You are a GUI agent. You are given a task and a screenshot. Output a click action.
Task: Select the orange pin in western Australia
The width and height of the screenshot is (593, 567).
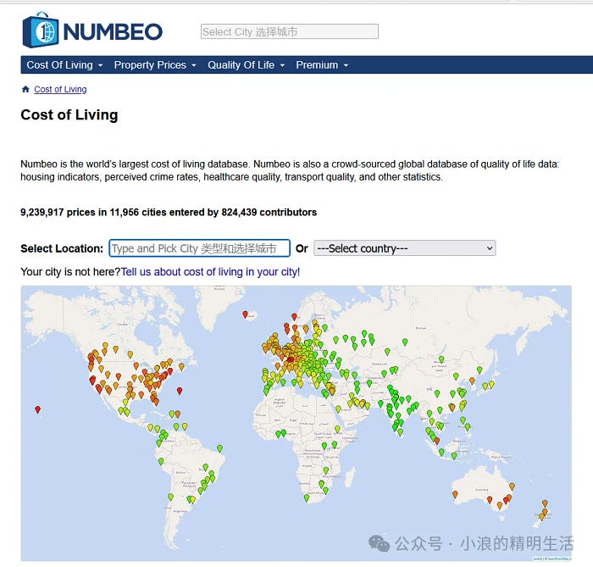coord(455,494)
